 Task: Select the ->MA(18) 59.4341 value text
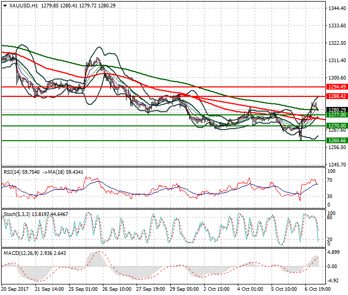tap(63, 172)
